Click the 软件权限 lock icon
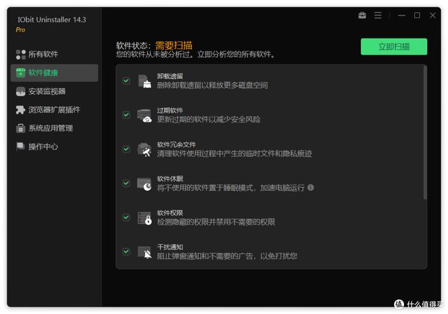 (144, 218)
